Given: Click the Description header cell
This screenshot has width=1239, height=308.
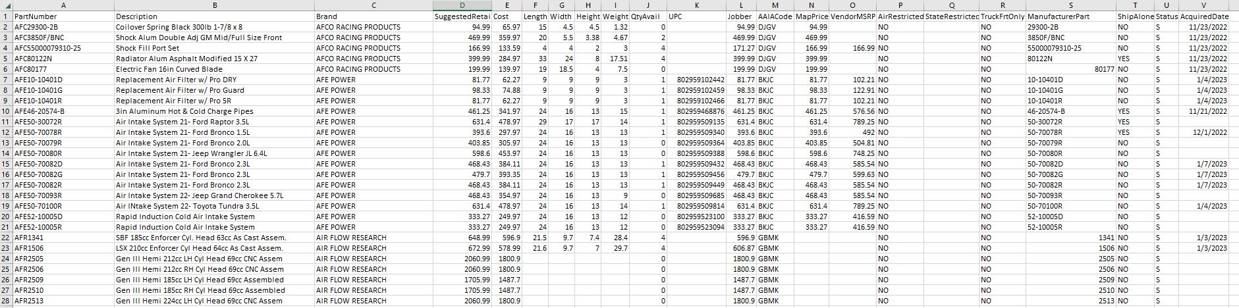Looking at the screenshot, I should [x=214, y=16].
